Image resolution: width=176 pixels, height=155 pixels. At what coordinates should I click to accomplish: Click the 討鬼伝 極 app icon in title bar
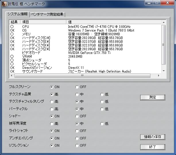tap(4, 4)
